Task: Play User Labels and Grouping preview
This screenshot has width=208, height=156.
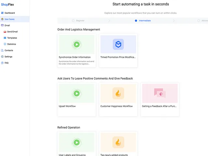Action: (77, 142)
